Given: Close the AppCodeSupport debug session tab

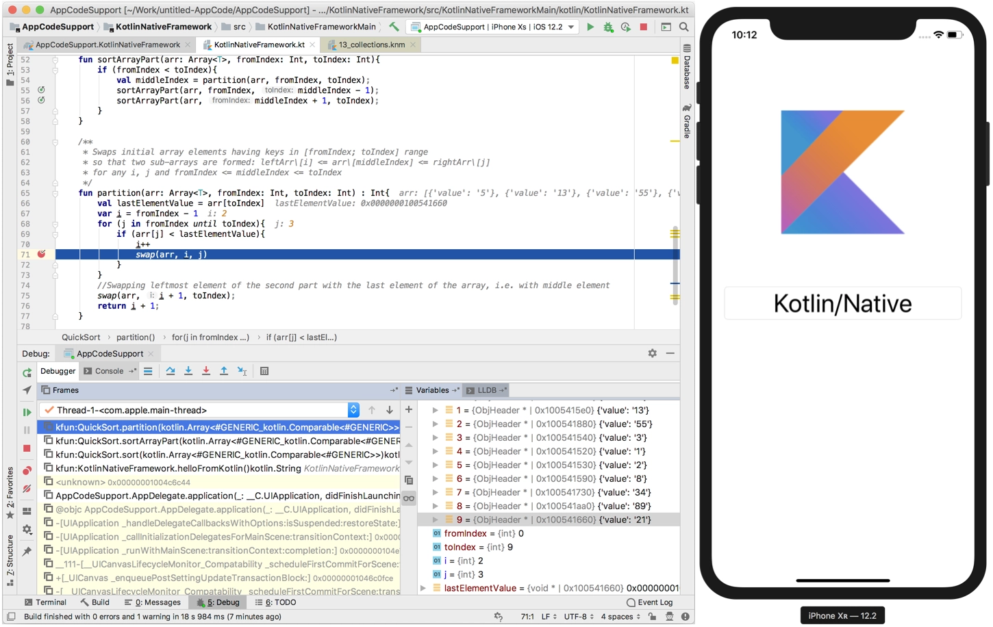Looking at the screenshot, I should [x=151, y=354].
